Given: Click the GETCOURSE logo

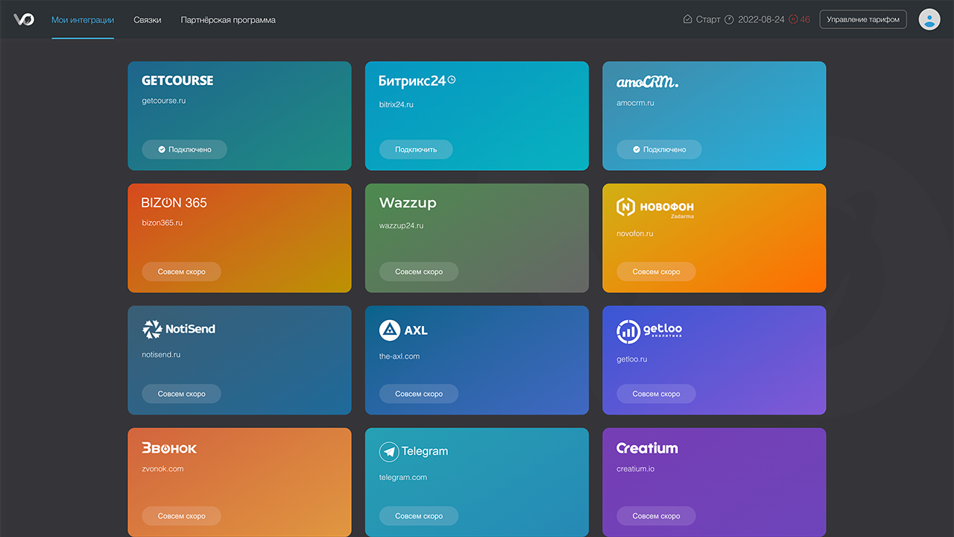Looking at the screenshot, I should (177, 81).
